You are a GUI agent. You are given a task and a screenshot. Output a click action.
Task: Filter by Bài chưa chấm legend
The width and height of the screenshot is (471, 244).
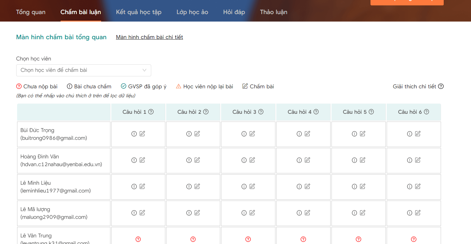(x=89, y=87)
